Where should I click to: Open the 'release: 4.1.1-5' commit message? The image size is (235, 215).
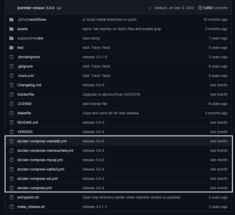tap(95, 57)
